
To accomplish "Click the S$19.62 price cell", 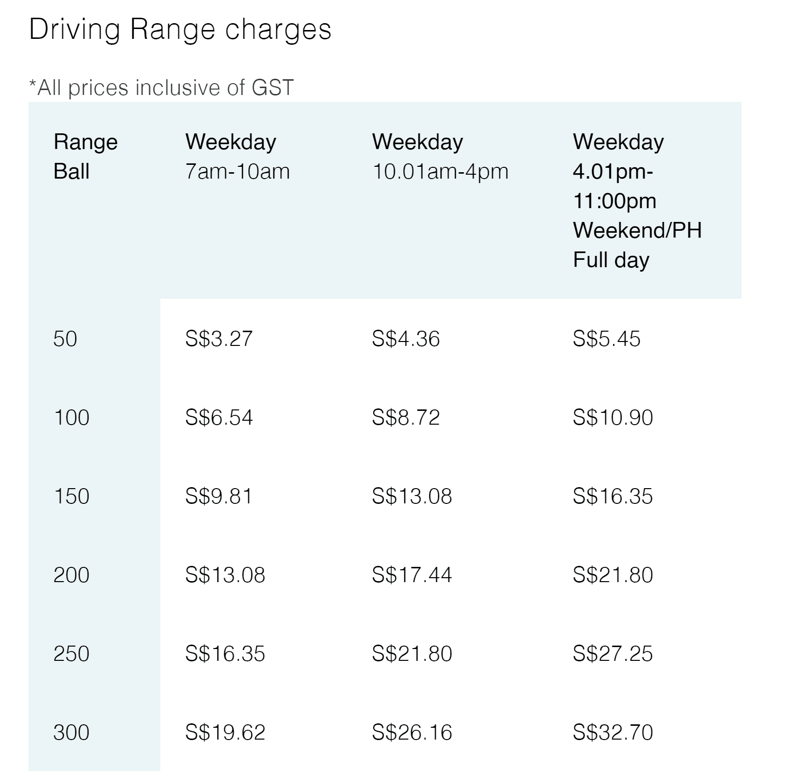I will pyautogui.click(x=225, y=732).
